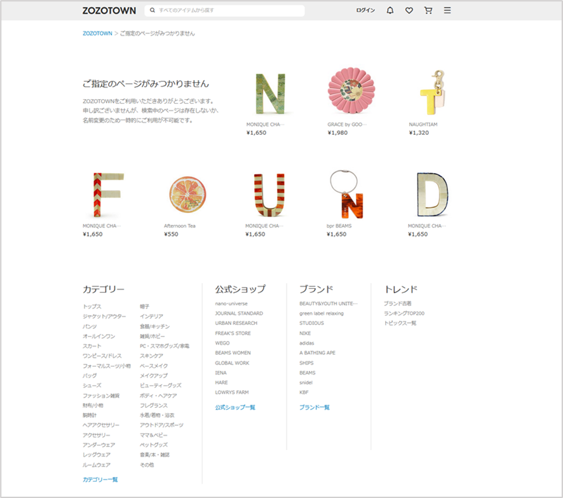Open the striped letter U product image
This screenshot has height=498, width=563.
click(269, 195)
